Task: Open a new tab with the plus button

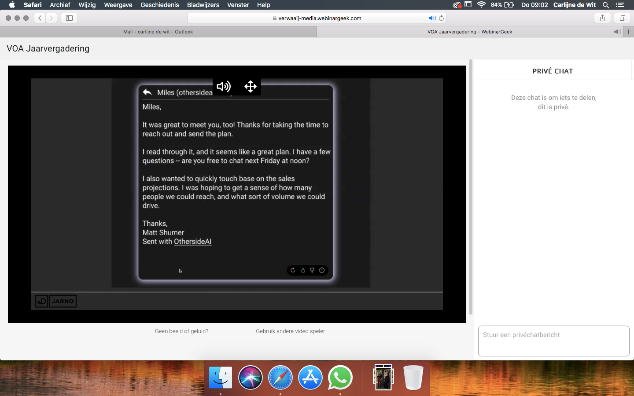Action: (628, 32)
